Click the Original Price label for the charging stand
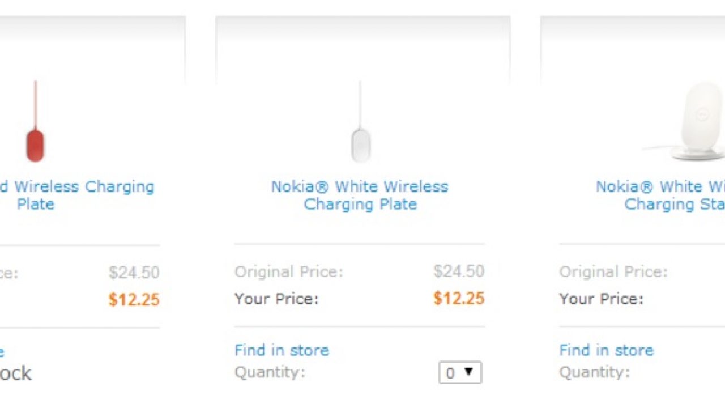 [613, 272]
